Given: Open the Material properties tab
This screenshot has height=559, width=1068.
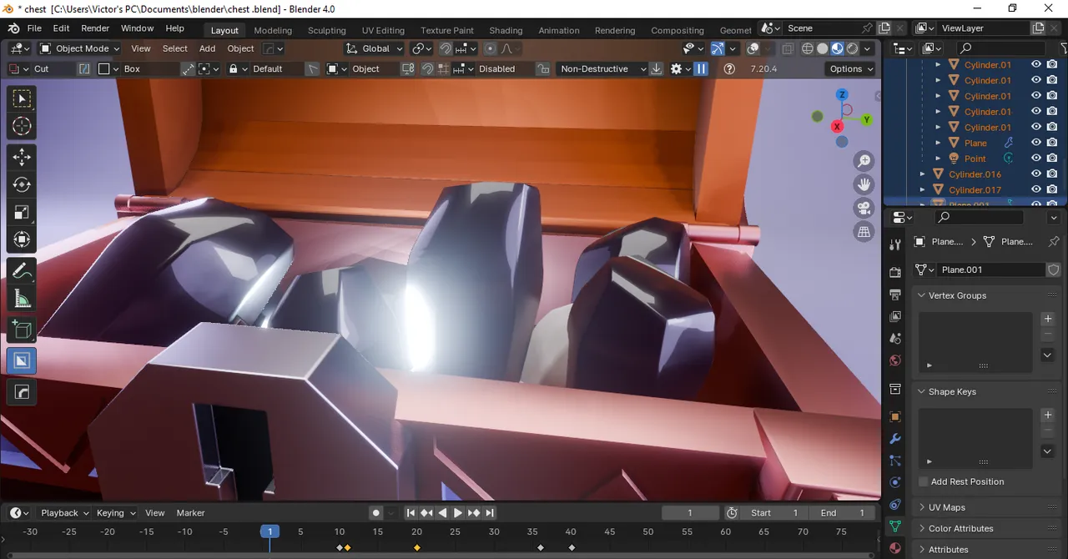Looking at the screenshot, I should pos(895,548).
